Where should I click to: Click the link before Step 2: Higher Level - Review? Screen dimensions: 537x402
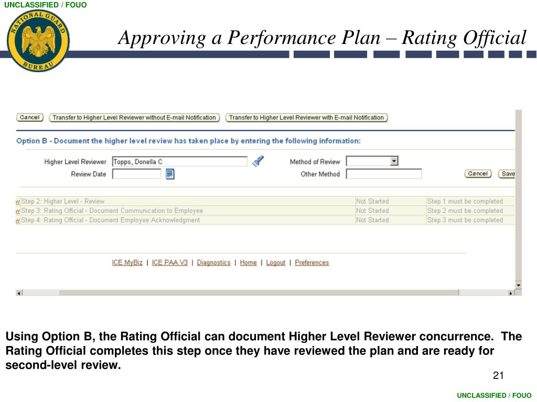coord(18,202)
